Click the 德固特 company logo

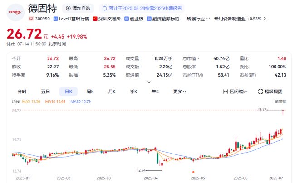pyautogui.click(x=15, y=12)
